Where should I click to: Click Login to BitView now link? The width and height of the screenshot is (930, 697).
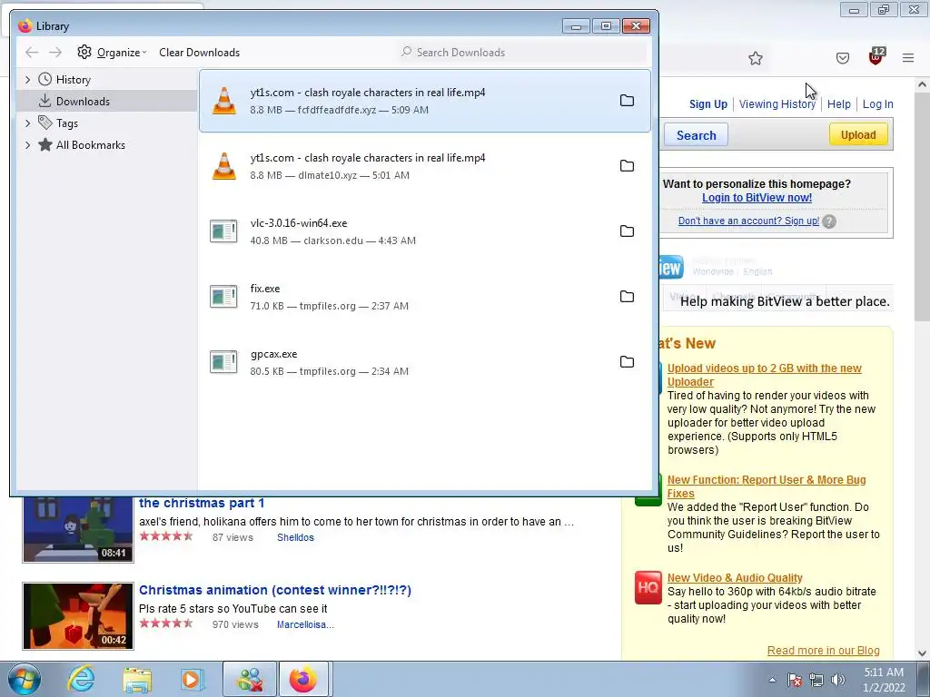point(757,197)
